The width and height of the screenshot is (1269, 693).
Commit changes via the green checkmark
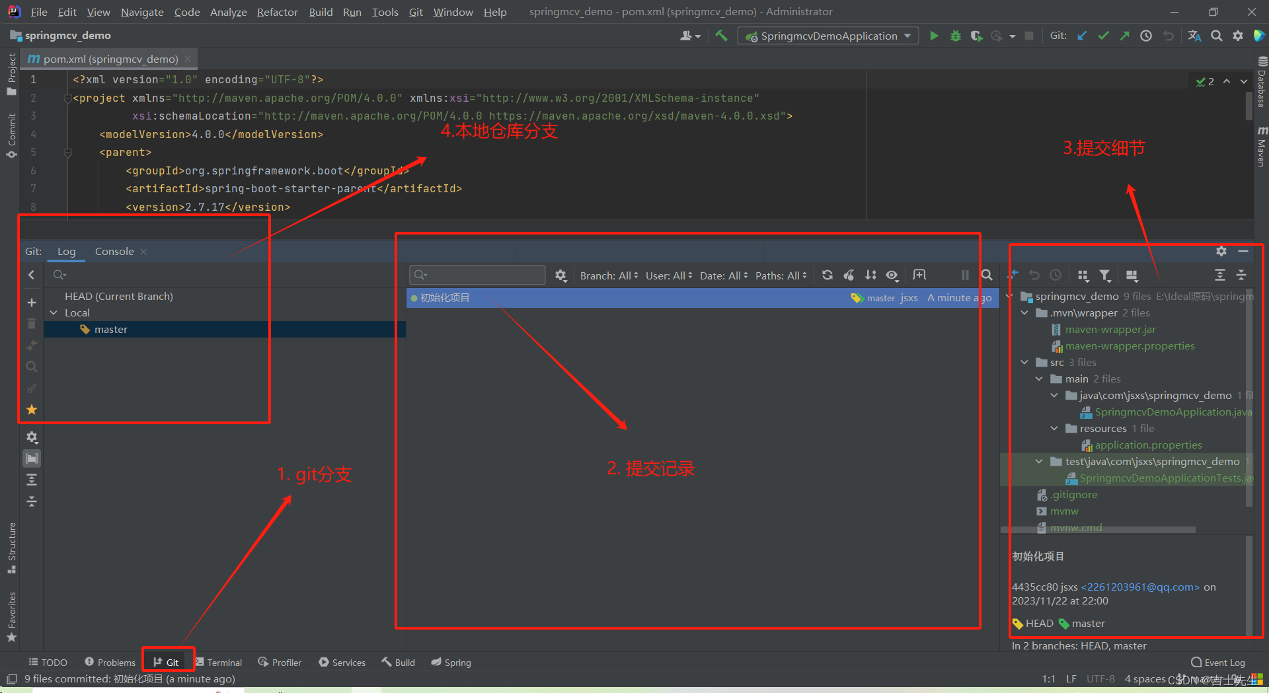pyautogui.click(x=1103, y=36)
